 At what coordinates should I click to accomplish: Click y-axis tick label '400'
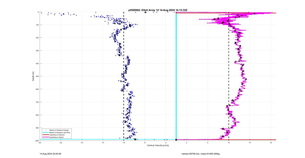(37, 64)
